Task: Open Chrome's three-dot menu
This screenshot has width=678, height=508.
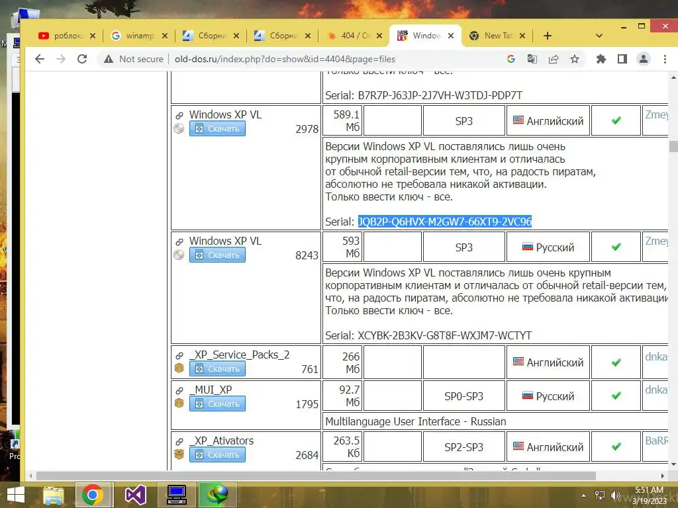Action: point(665,59)
